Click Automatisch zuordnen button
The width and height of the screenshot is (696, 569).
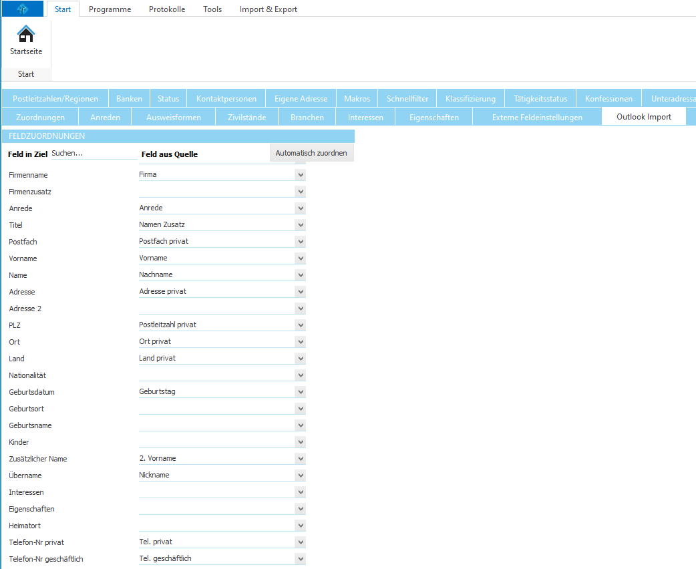tap(311, 153)
